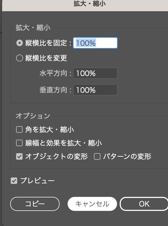Toggle the プレビュー checkbox off
Screen dimensions: 168x226
click(14, 181)
